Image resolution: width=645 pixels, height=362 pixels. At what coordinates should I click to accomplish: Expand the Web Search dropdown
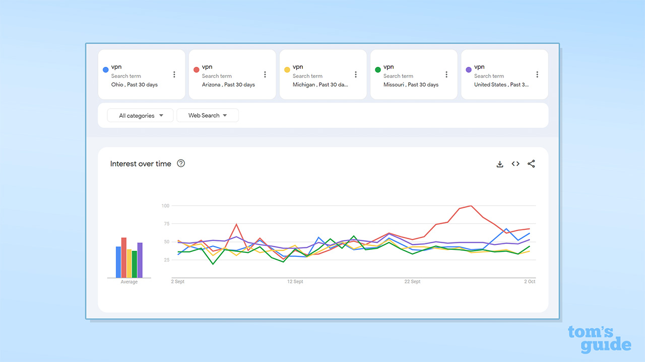click(x=208, y=116)
